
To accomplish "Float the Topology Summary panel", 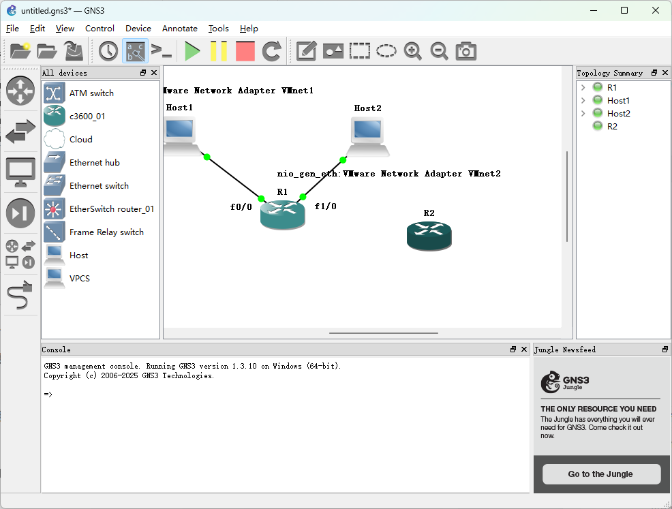I will pos(654,73).
